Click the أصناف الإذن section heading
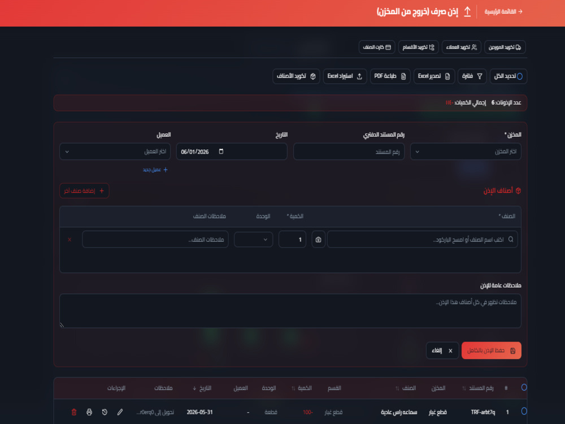 tap(502, 191)
